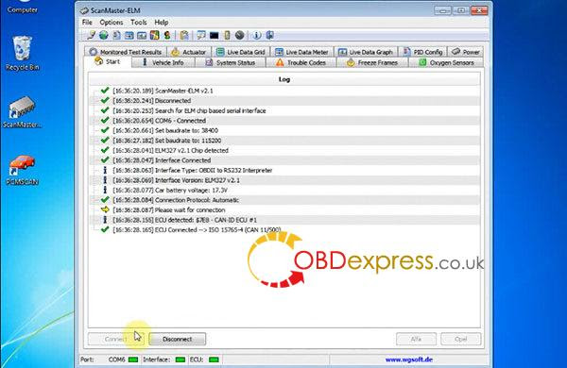This screenshot has height=368, width=567.
Task: Click the dark round sphere toolbar icon
Action: pos(239,35)
